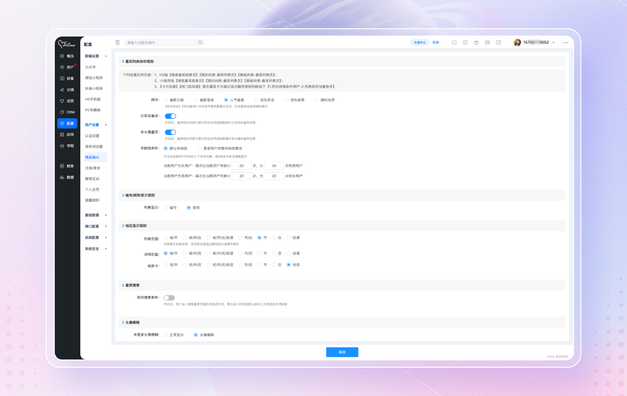Open the account dropdown arrow
This screenshot has height=396, width=627.
[554, 42]
